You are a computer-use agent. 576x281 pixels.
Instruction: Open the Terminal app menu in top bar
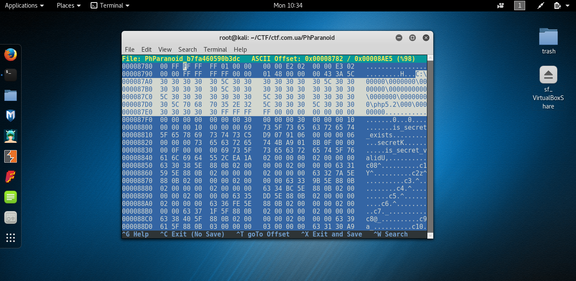tap(110, 6)
